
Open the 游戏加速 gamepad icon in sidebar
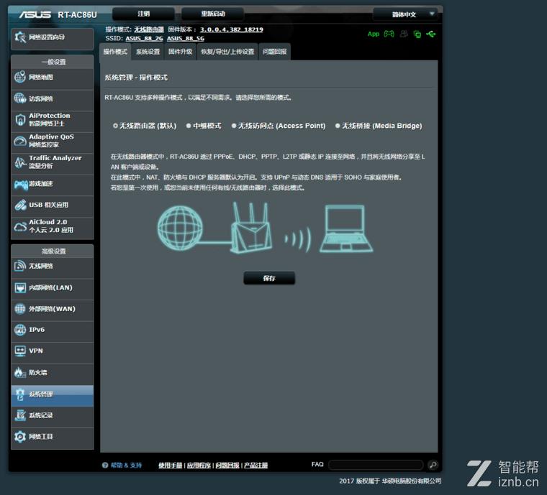tap(21, 185)
